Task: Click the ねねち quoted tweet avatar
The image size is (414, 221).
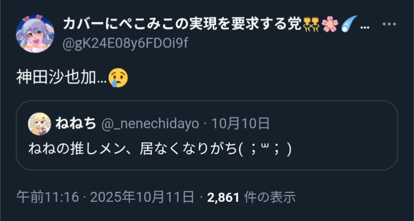Action: [x=39, y=124]
